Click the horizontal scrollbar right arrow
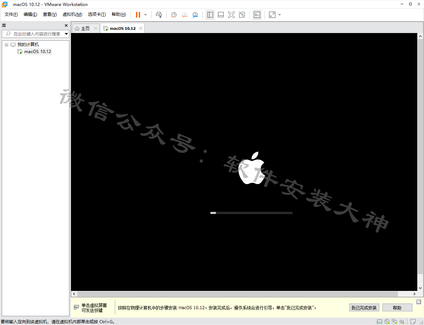 [414, 294]
